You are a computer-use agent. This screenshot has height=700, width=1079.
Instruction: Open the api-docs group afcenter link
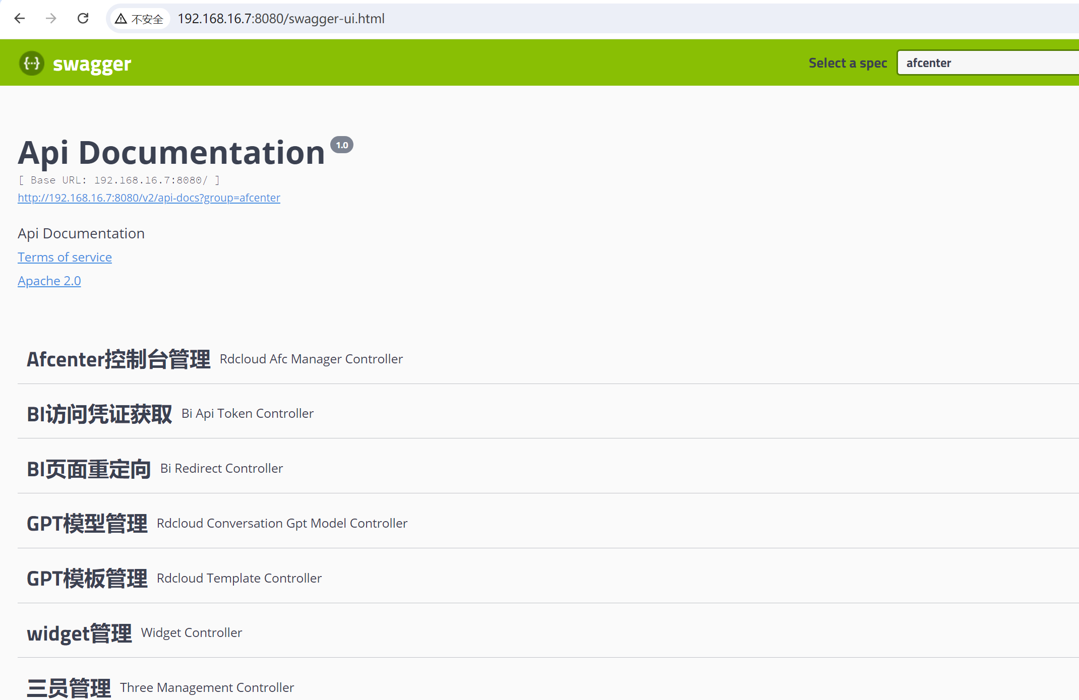pos(149,198)
